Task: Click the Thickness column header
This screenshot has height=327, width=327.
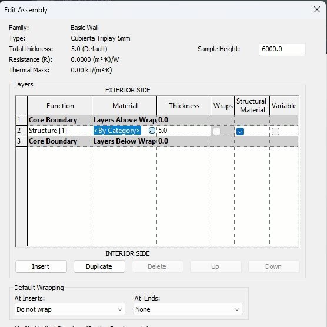Action: 183,106
